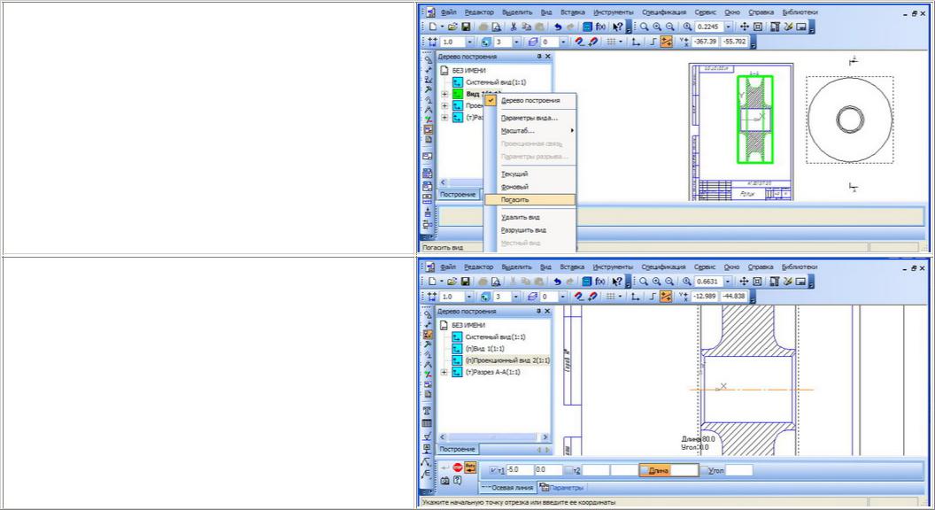
Task: Select the Осевая линия tab in the lower window
Action: pyautogui.click(x=506, y=488)
